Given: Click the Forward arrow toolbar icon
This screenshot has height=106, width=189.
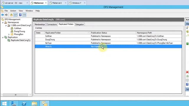Looking at the screenshot, I should [x=6, y=15].
